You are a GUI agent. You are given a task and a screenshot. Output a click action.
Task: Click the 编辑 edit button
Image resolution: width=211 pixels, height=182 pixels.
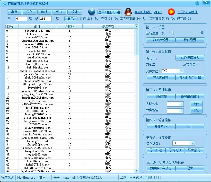(74, 12)
